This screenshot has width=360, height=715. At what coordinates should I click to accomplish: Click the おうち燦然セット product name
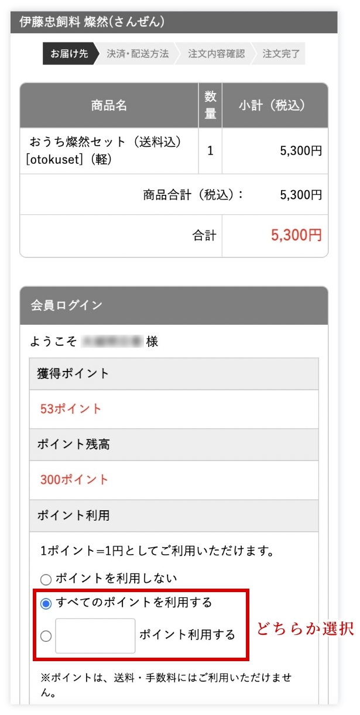pos(105,142)
